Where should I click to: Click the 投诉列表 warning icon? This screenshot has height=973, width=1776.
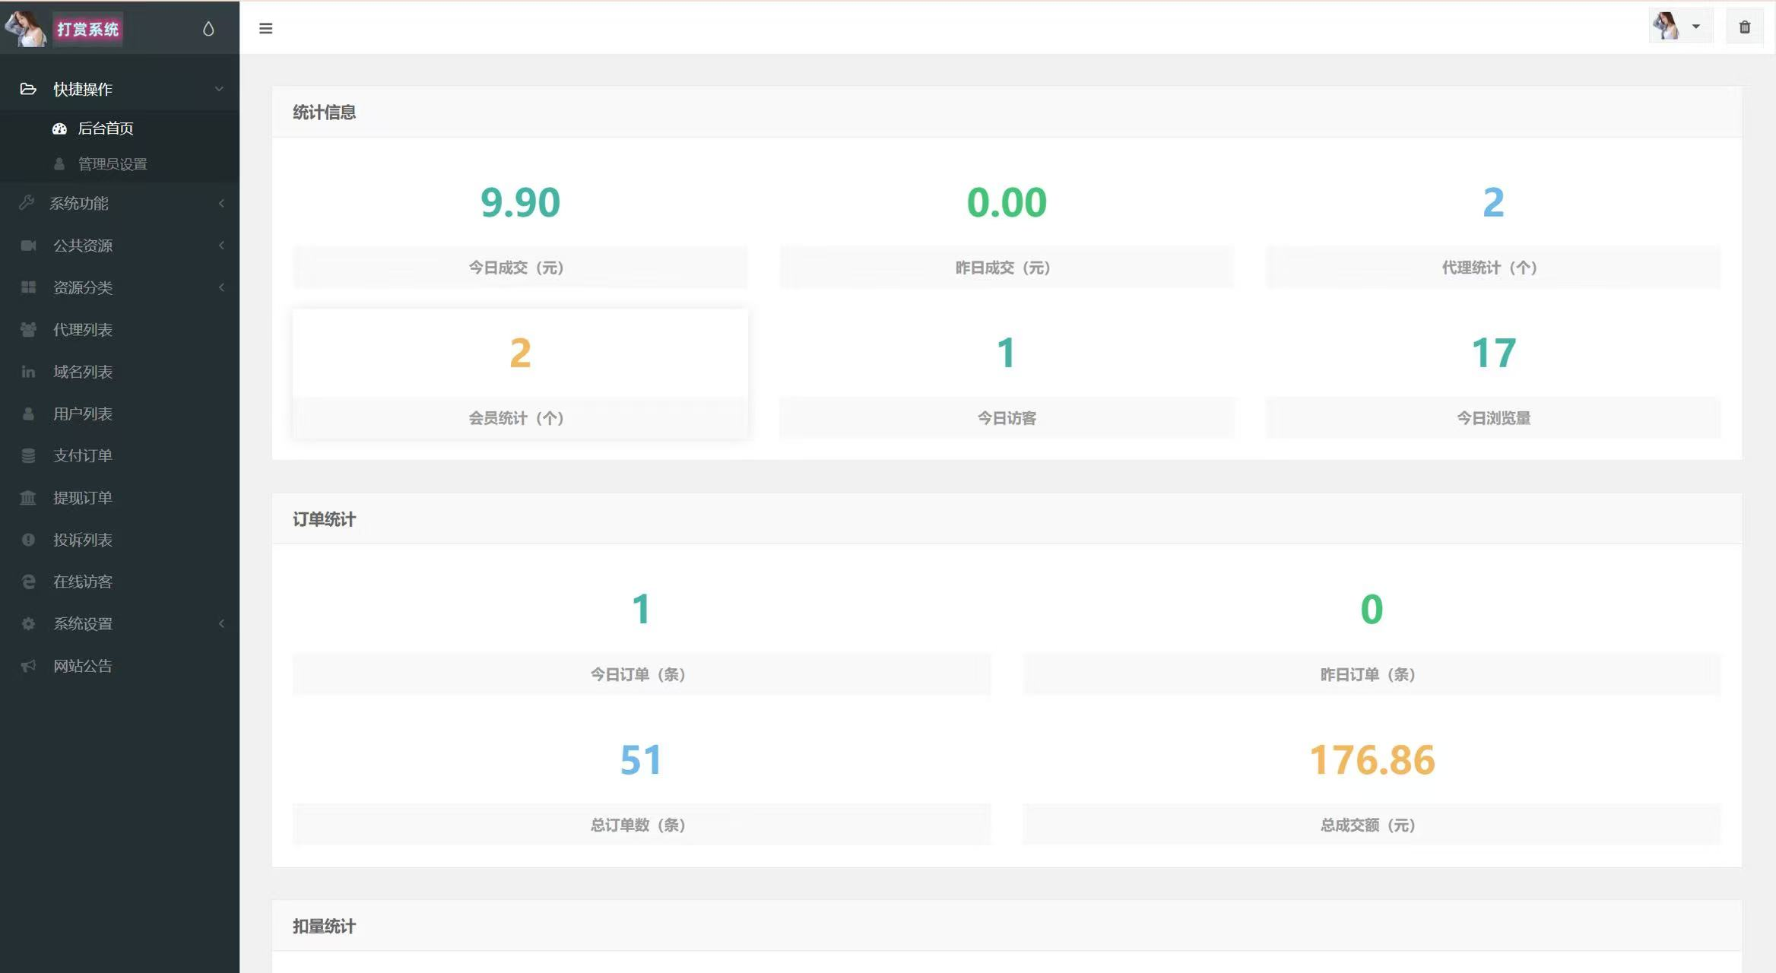pyautogui.click(x=28, y=540)
